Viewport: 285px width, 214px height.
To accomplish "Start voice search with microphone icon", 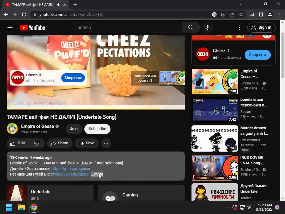I will [x=207, y=28].
